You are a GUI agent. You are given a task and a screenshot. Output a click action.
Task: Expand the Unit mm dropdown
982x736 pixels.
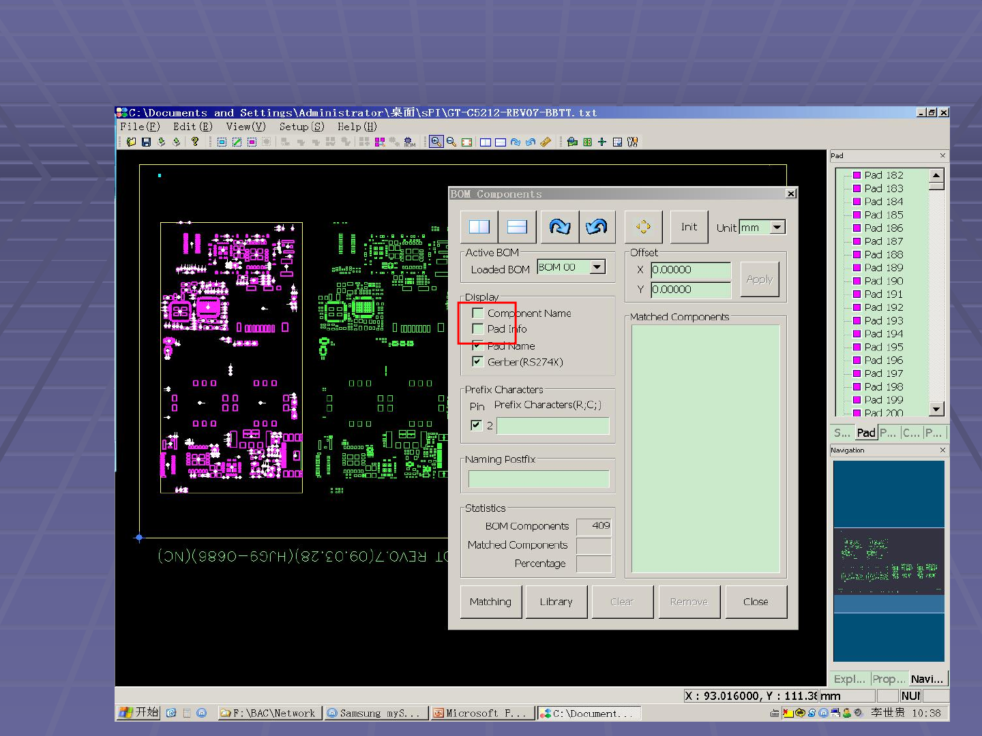[x=777, y=228]
